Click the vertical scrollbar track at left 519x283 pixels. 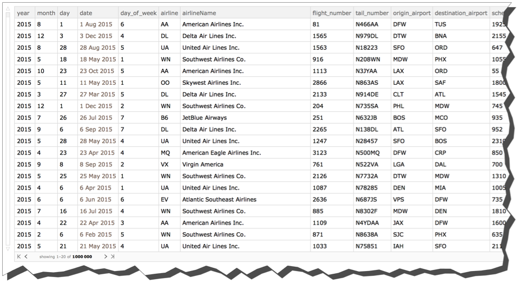pyautogui.click(x=8, y=129)
